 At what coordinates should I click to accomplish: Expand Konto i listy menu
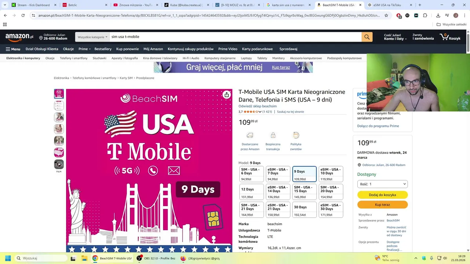coord(395,37)
